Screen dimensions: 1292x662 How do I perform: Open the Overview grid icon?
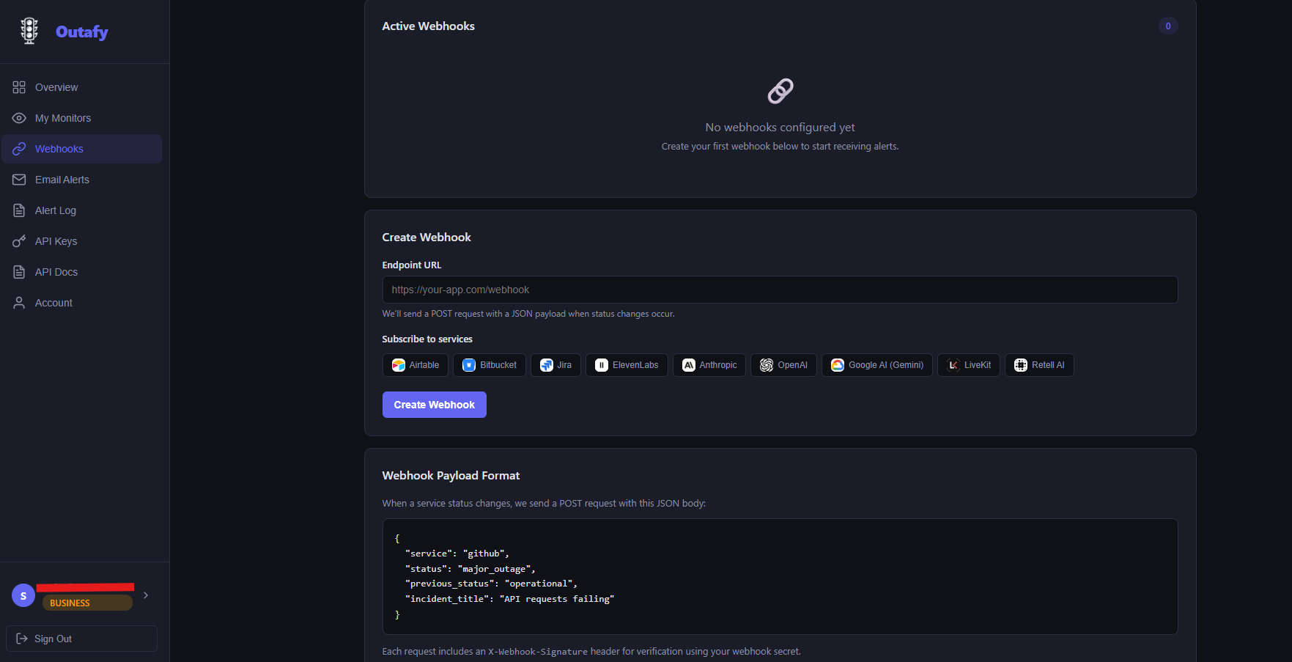click(19, 87)
